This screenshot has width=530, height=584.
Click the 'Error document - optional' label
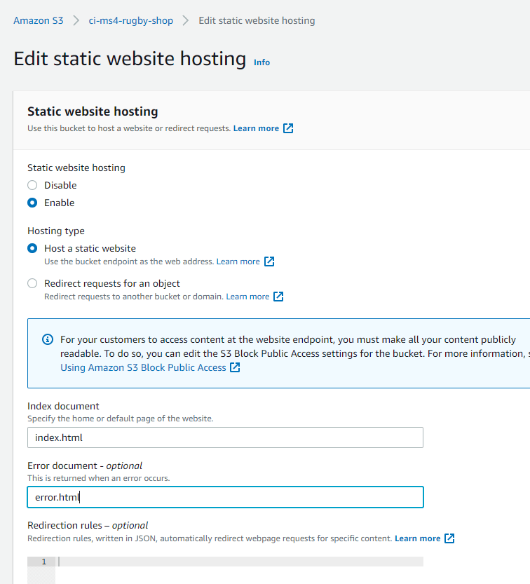tap(85, 466)
